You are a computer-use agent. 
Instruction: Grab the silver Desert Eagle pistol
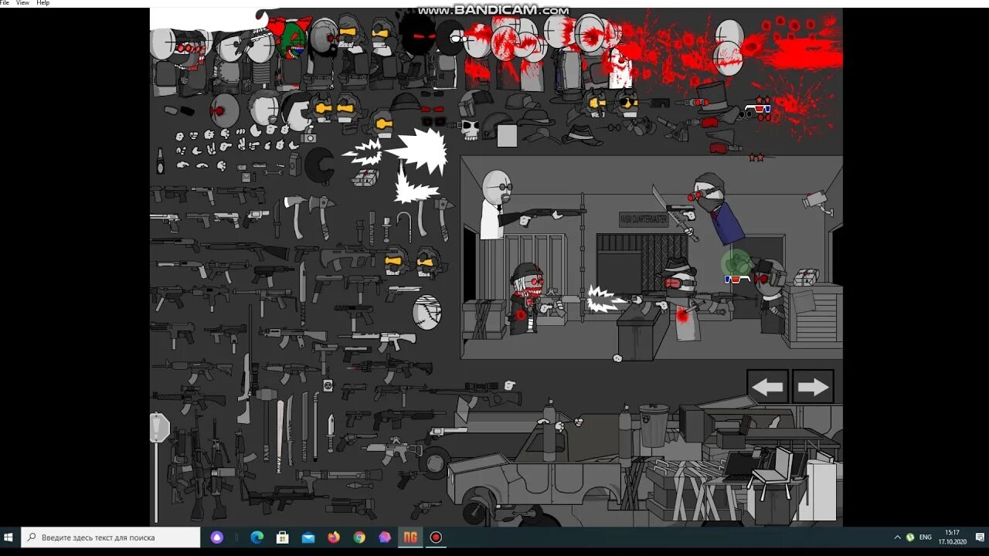(165, 222)
